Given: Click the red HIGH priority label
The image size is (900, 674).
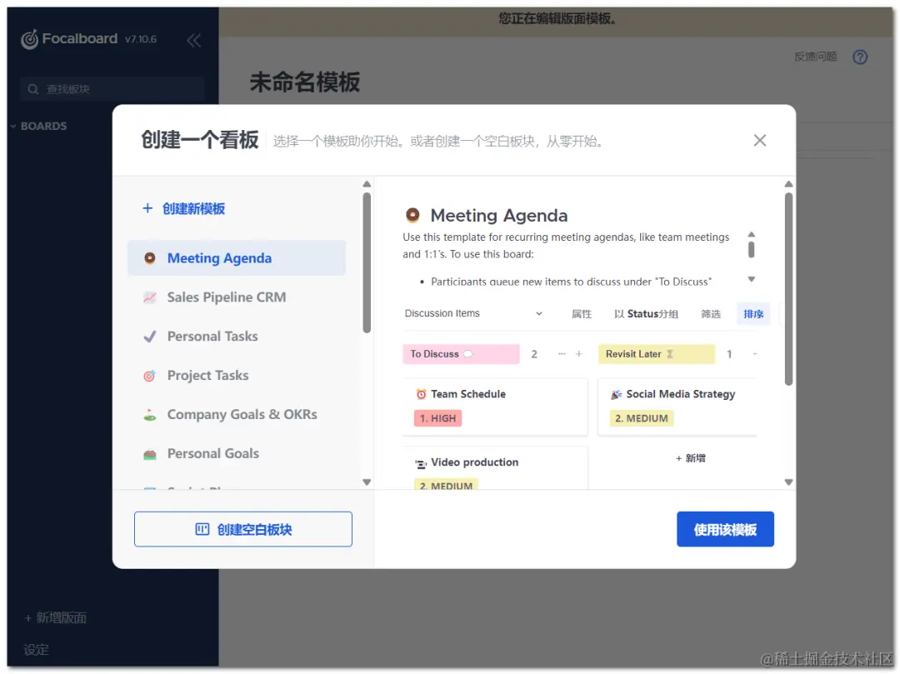Looking at the screenshot, I should tap(437, 417).
